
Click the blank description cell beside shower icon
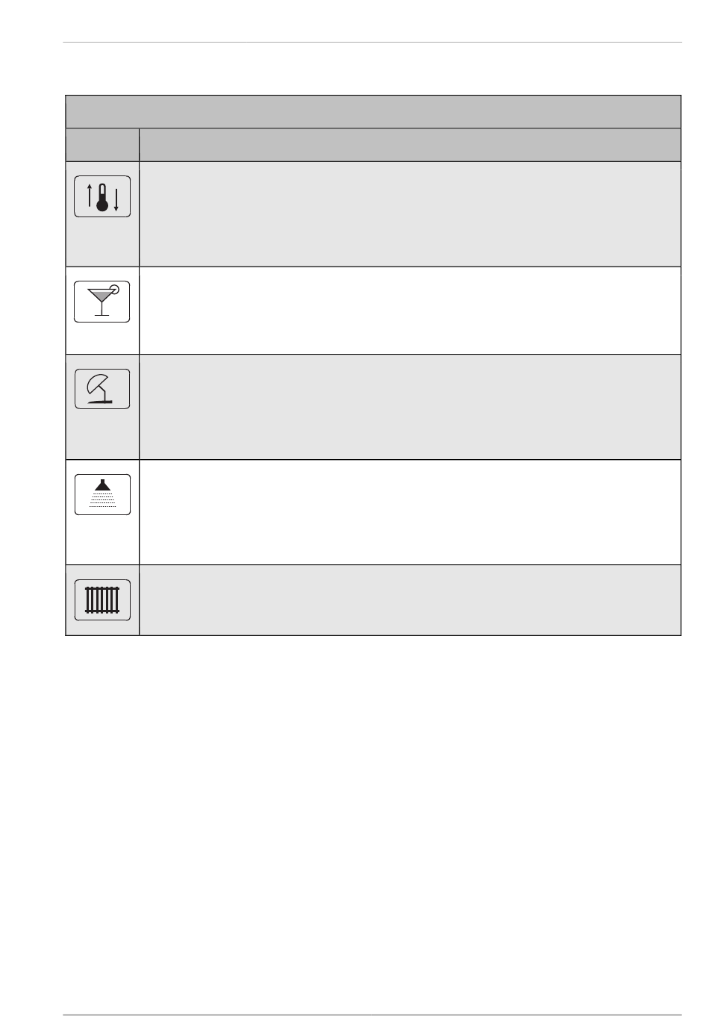[410, 512]
